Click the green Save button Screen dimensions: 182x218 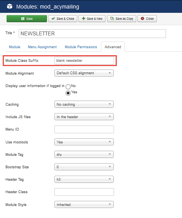point(27,19)
